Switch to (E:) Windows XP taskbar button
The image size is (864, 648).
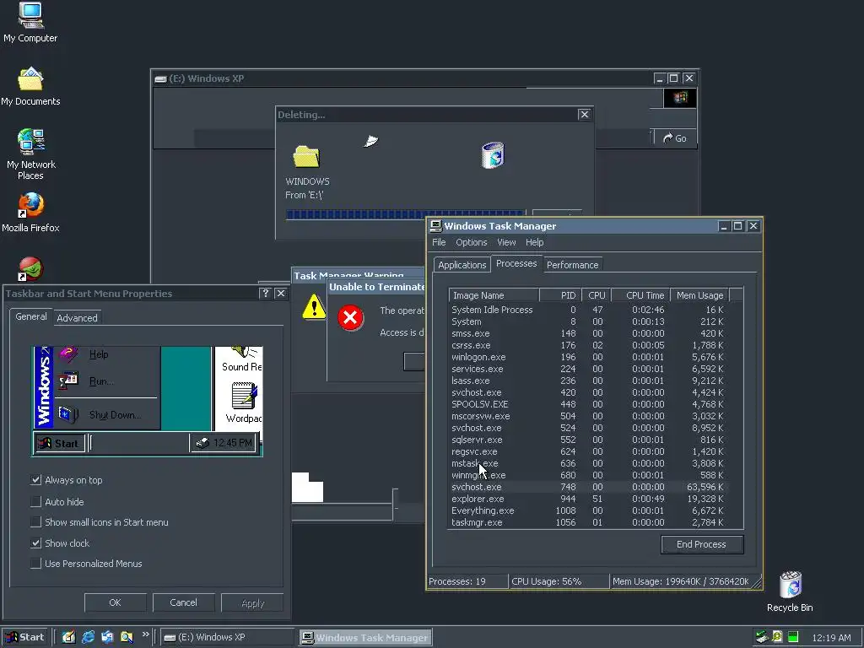228,637
